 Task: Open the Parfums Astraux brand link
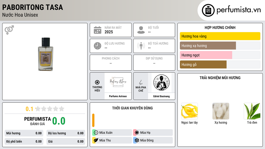coord(118,96)
